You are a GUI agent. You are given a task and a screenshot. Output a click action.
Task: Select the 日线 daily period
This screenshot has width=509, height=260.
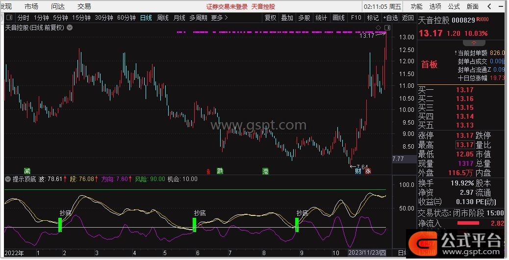(146, 18)
